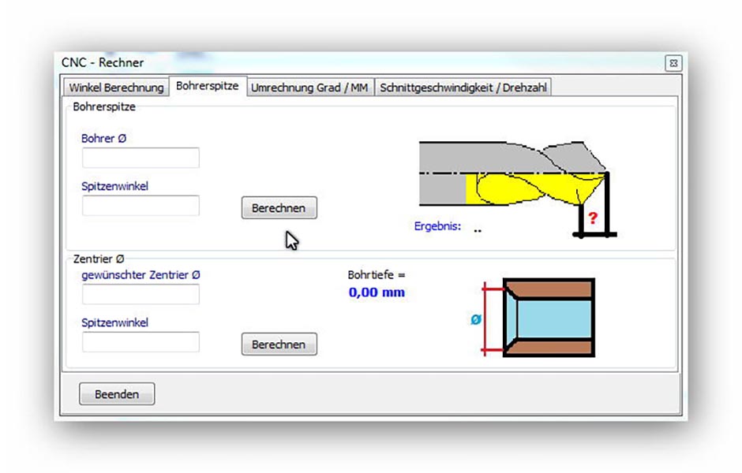Click the Bohrer Ø input field
The width and height of the screenshot is (742, 473).
tap(141, 158)
